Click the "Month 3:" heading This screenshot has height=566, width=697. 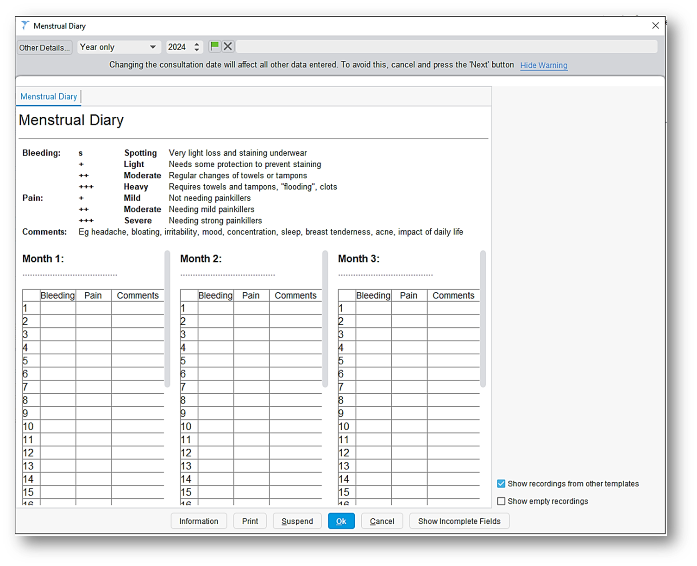click(359, 259)
